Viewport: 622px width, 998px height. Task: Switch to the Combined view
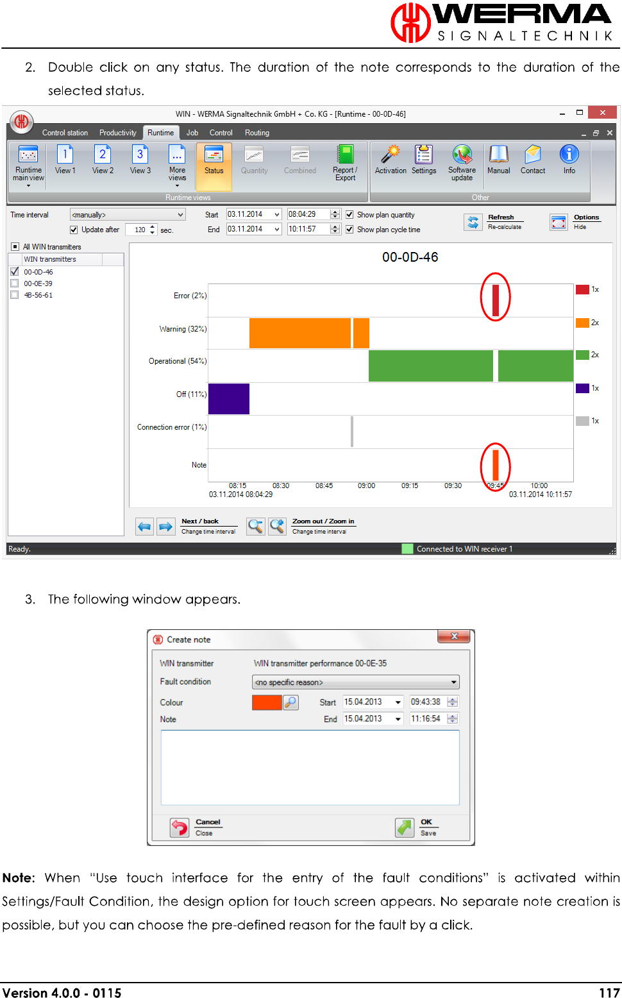299,158
